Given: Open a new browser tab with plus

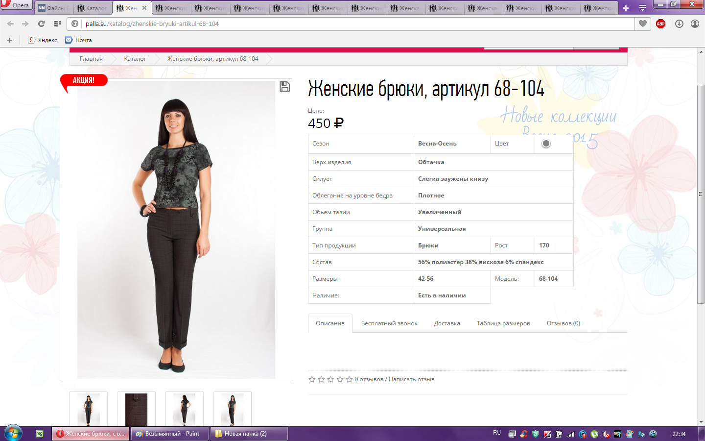Looking at the screenshot, I should [x=626, y=8].
